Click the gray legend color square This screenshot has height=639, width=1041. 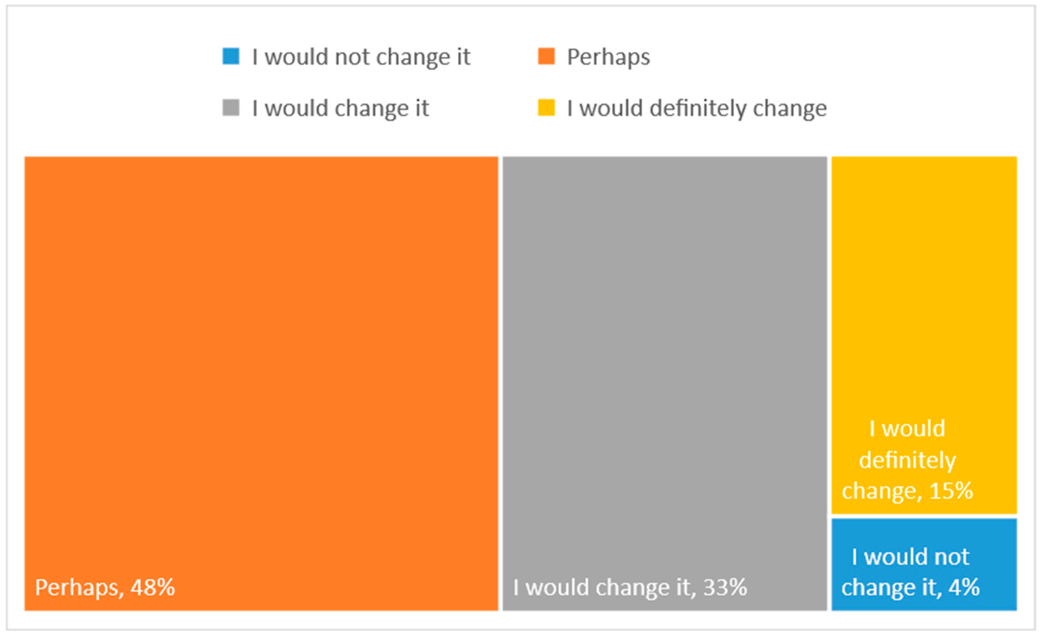pyautogui.click(x=231, y=107)
